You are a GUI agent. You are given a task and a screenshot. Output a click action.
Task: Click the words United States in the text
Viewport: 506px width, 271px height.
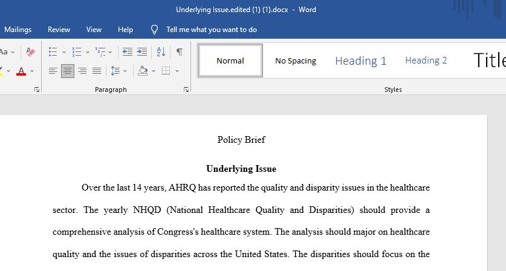click(261, 254)
